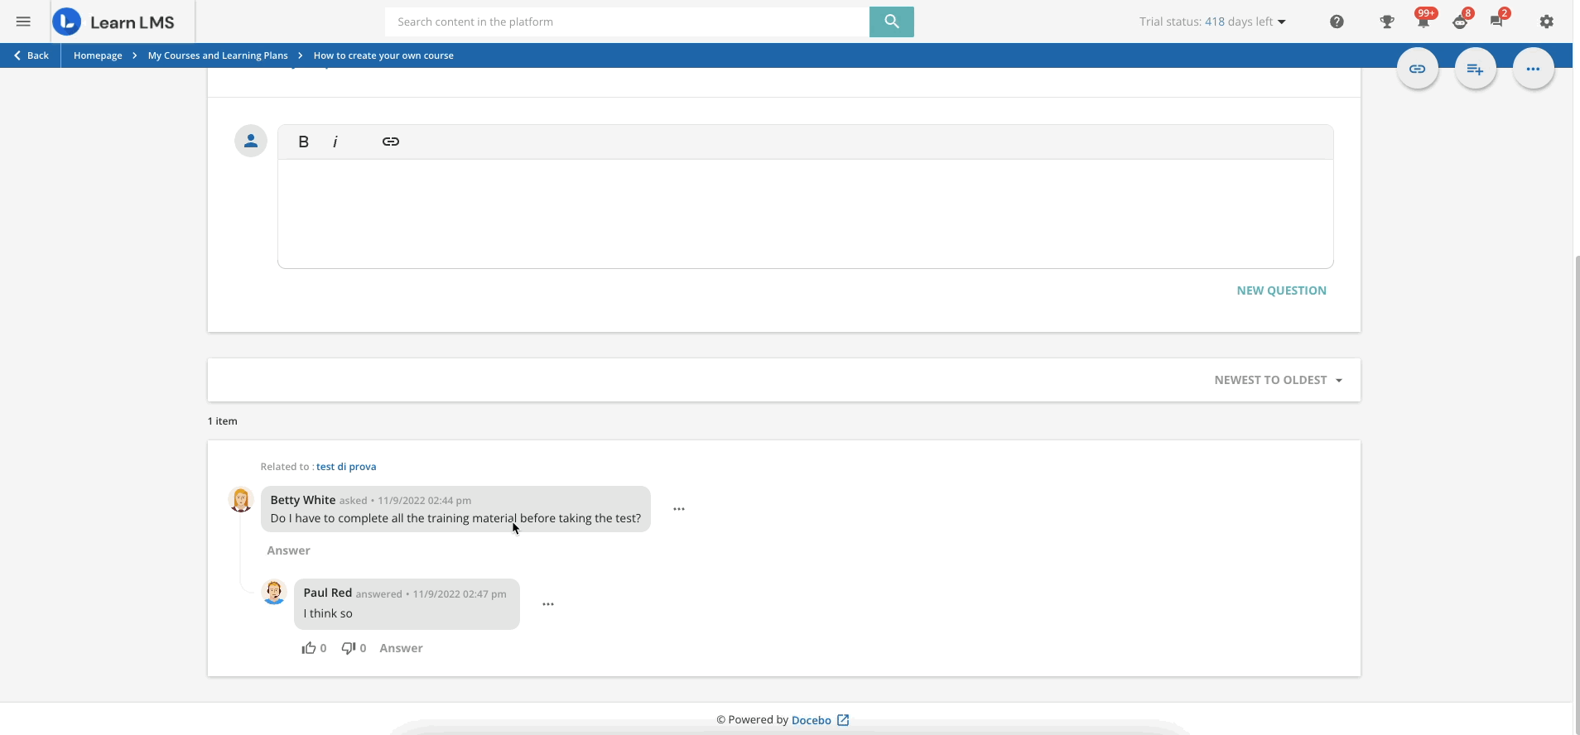Open the settings gear icon

coord(1546,22)
